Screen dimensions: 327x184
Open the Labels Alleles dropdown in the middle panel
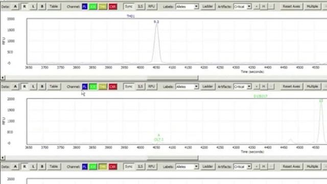pos(187,86)
